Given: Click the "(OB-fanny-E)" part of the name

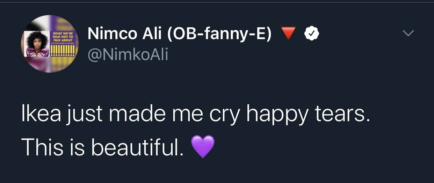Looking at the screenshot, I should [x=219, y=34].
